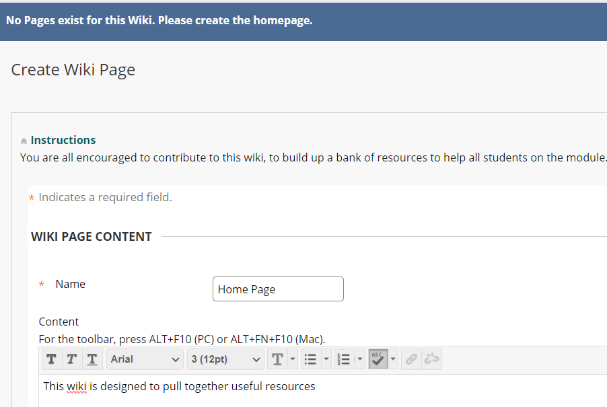The width and height of the screenshot is (607, 407).
Task: Click into the Name field containing Home Page
Action: point(278,289)
